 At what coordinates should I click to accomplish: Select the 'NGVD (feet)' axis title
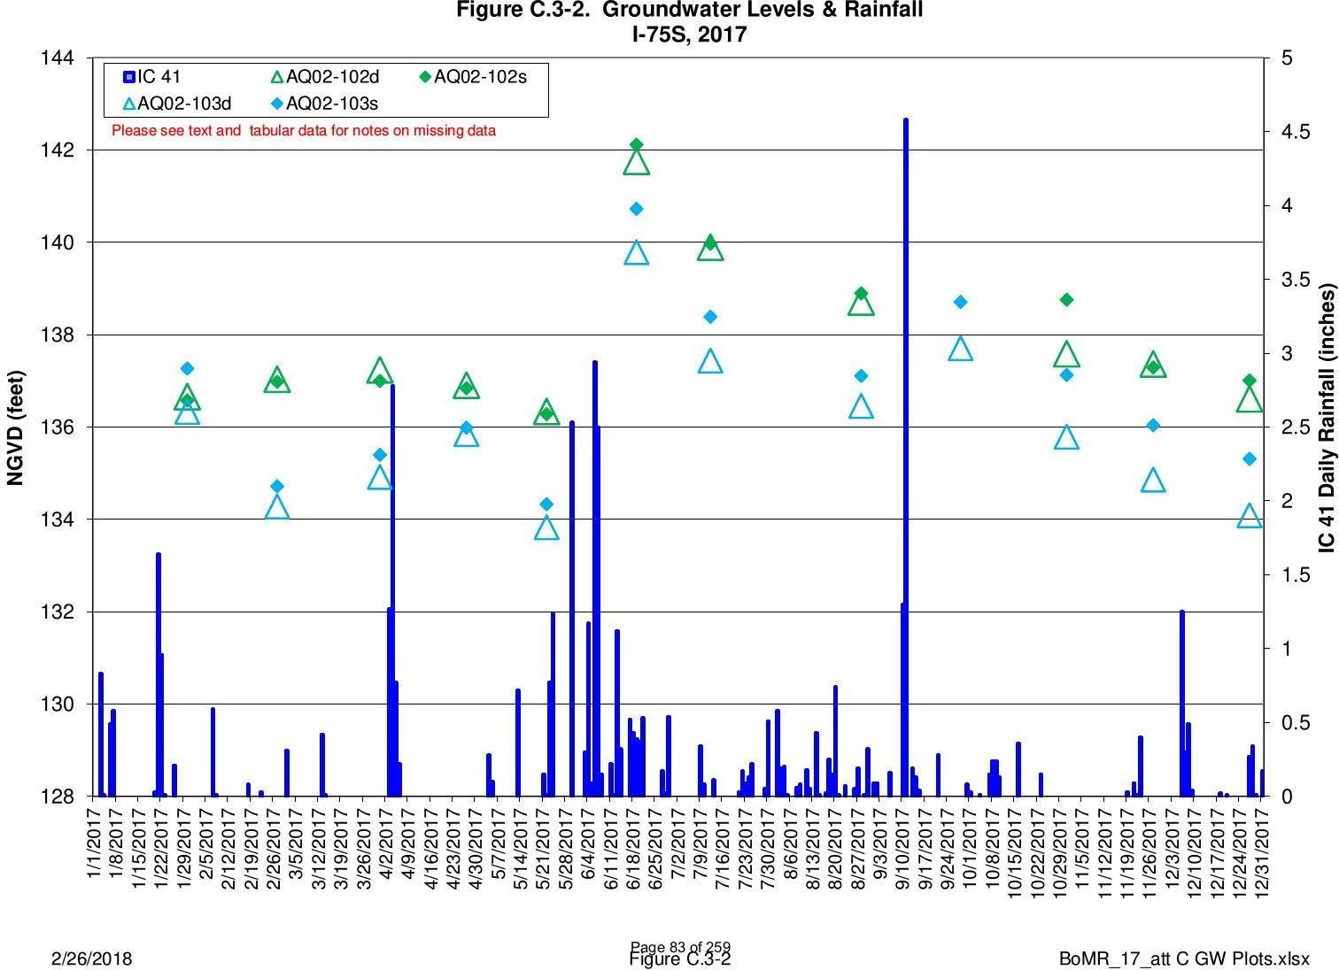point(15,427)
